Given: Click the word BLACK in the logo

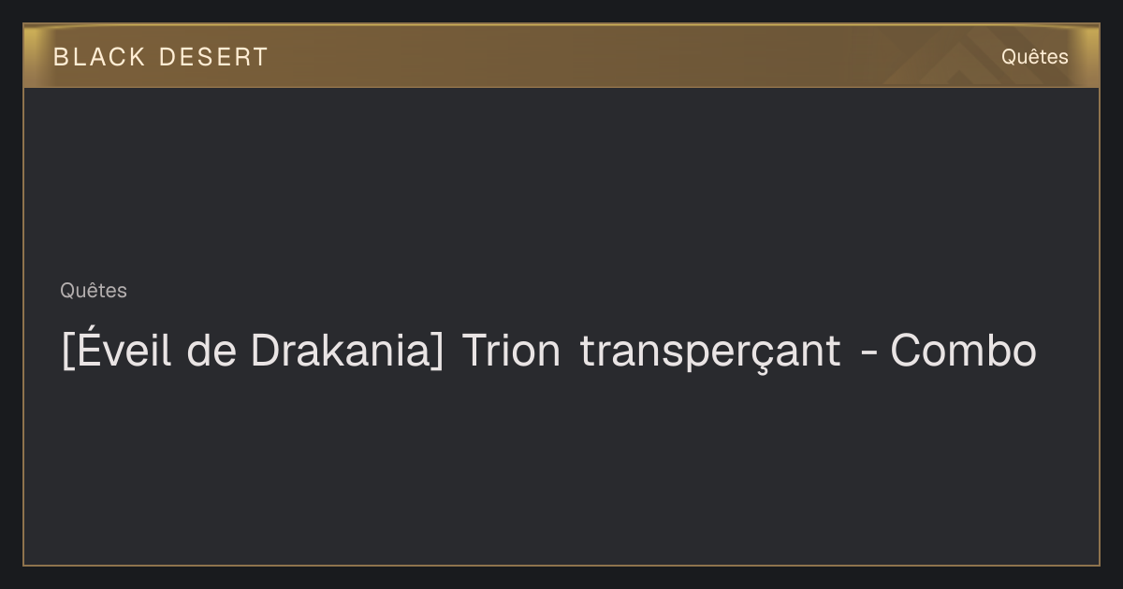Looking at the screenshot, I should pyautogui.click(x=99, y=57).
